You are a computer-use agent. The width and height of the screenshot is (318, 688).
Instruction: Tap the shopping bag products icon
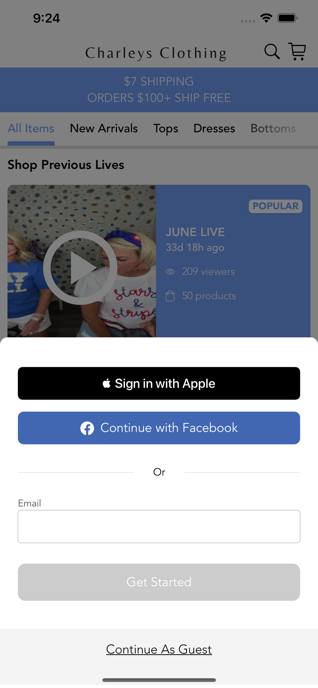pyautogui.click(x=170, y=296)
